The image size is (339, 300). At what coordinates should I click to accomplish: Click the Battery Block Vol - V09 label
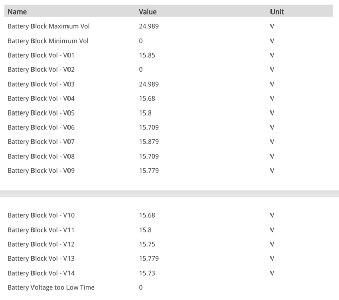pos(41,171)
